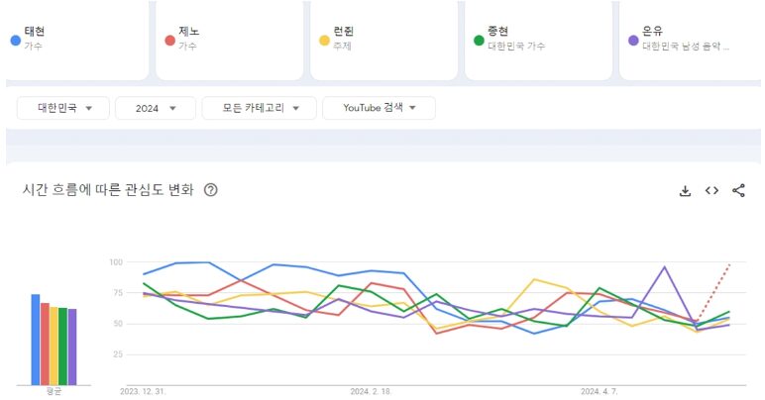
Task: Select the 태현 search term card
Action: pos(77,39)
